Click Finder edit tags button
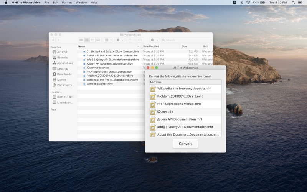 point(140,40)
